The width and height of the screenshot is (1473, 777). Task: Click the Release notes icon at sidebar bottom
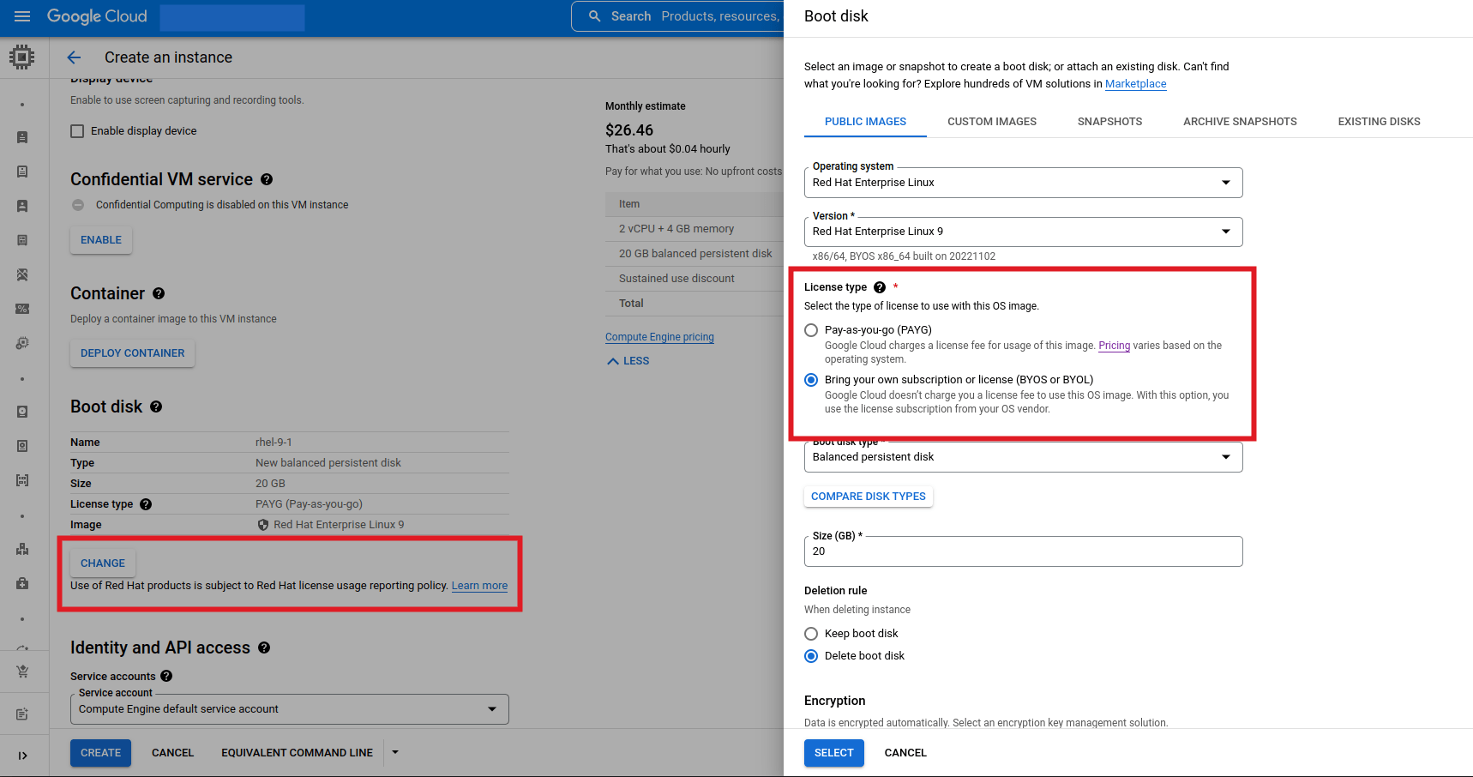21,713
